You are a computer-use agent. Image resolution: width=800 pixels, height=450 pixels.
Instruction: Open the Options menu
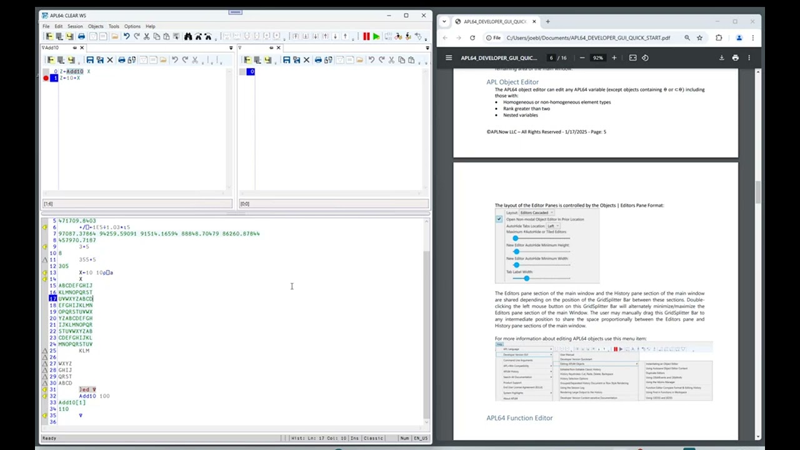pos(132,26)
